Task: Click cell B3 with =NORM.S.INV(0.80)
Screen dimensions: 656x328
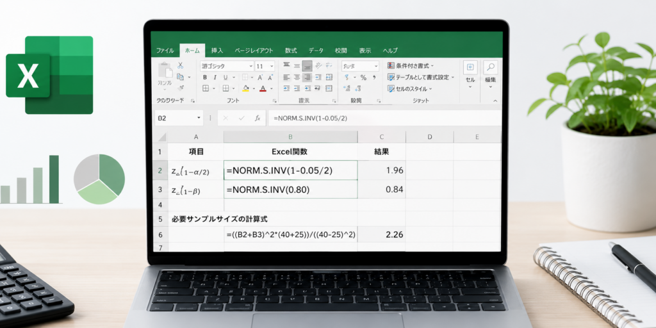Action: [x=290, y=190]
